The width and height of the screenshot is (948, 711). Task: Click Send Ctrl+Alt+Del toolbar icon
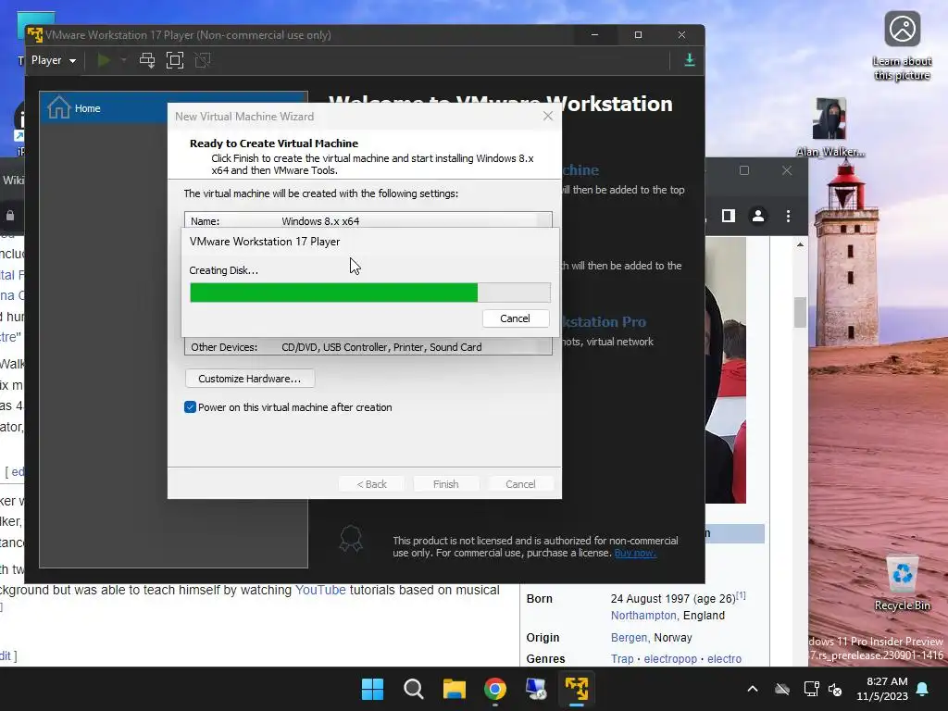(x=147, y=60)
